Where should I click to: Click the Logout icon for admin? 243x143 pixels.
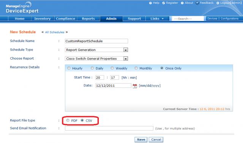pyautogui.click(x=218, y=3)
